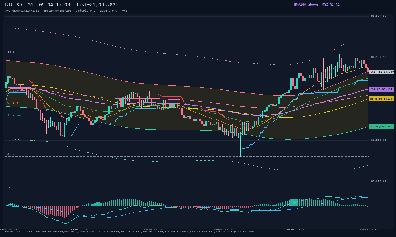Click the 09-04 16:32 time axis label
Image resolution: width=396 pixels, height=237 pixels.
click(296, 229)
